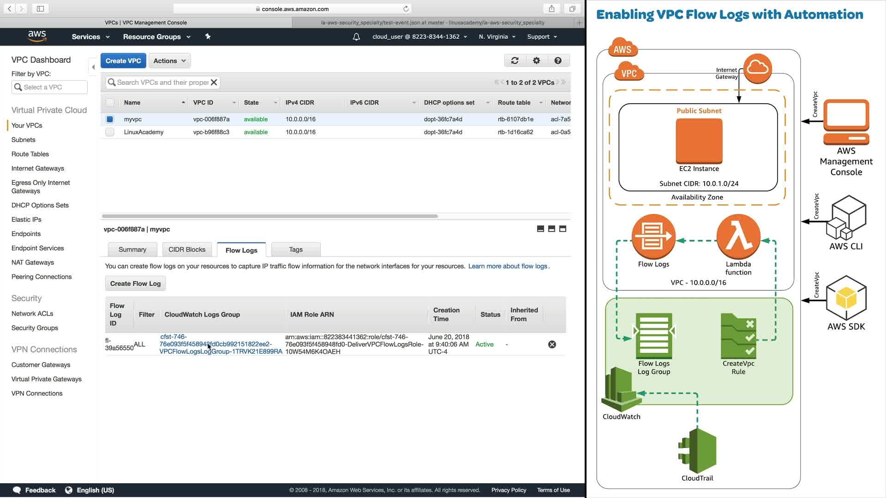The height and width of the screenshot is (498, 886).
Task: Select the LinuxAcademy VPC checkbox
Action: (110, 132)
